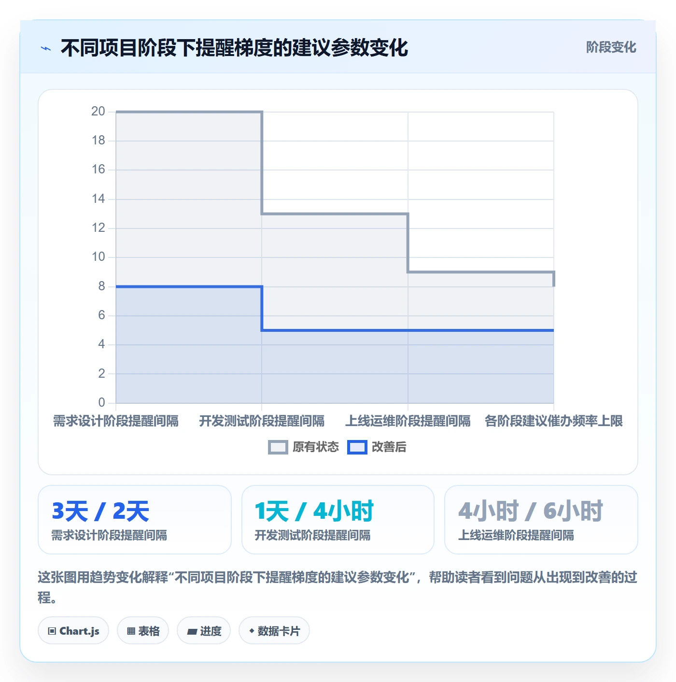Open the 3天 / 2天 data card
Image resolution: width=676 pixels, height=682 pixels.
point(135,520)
